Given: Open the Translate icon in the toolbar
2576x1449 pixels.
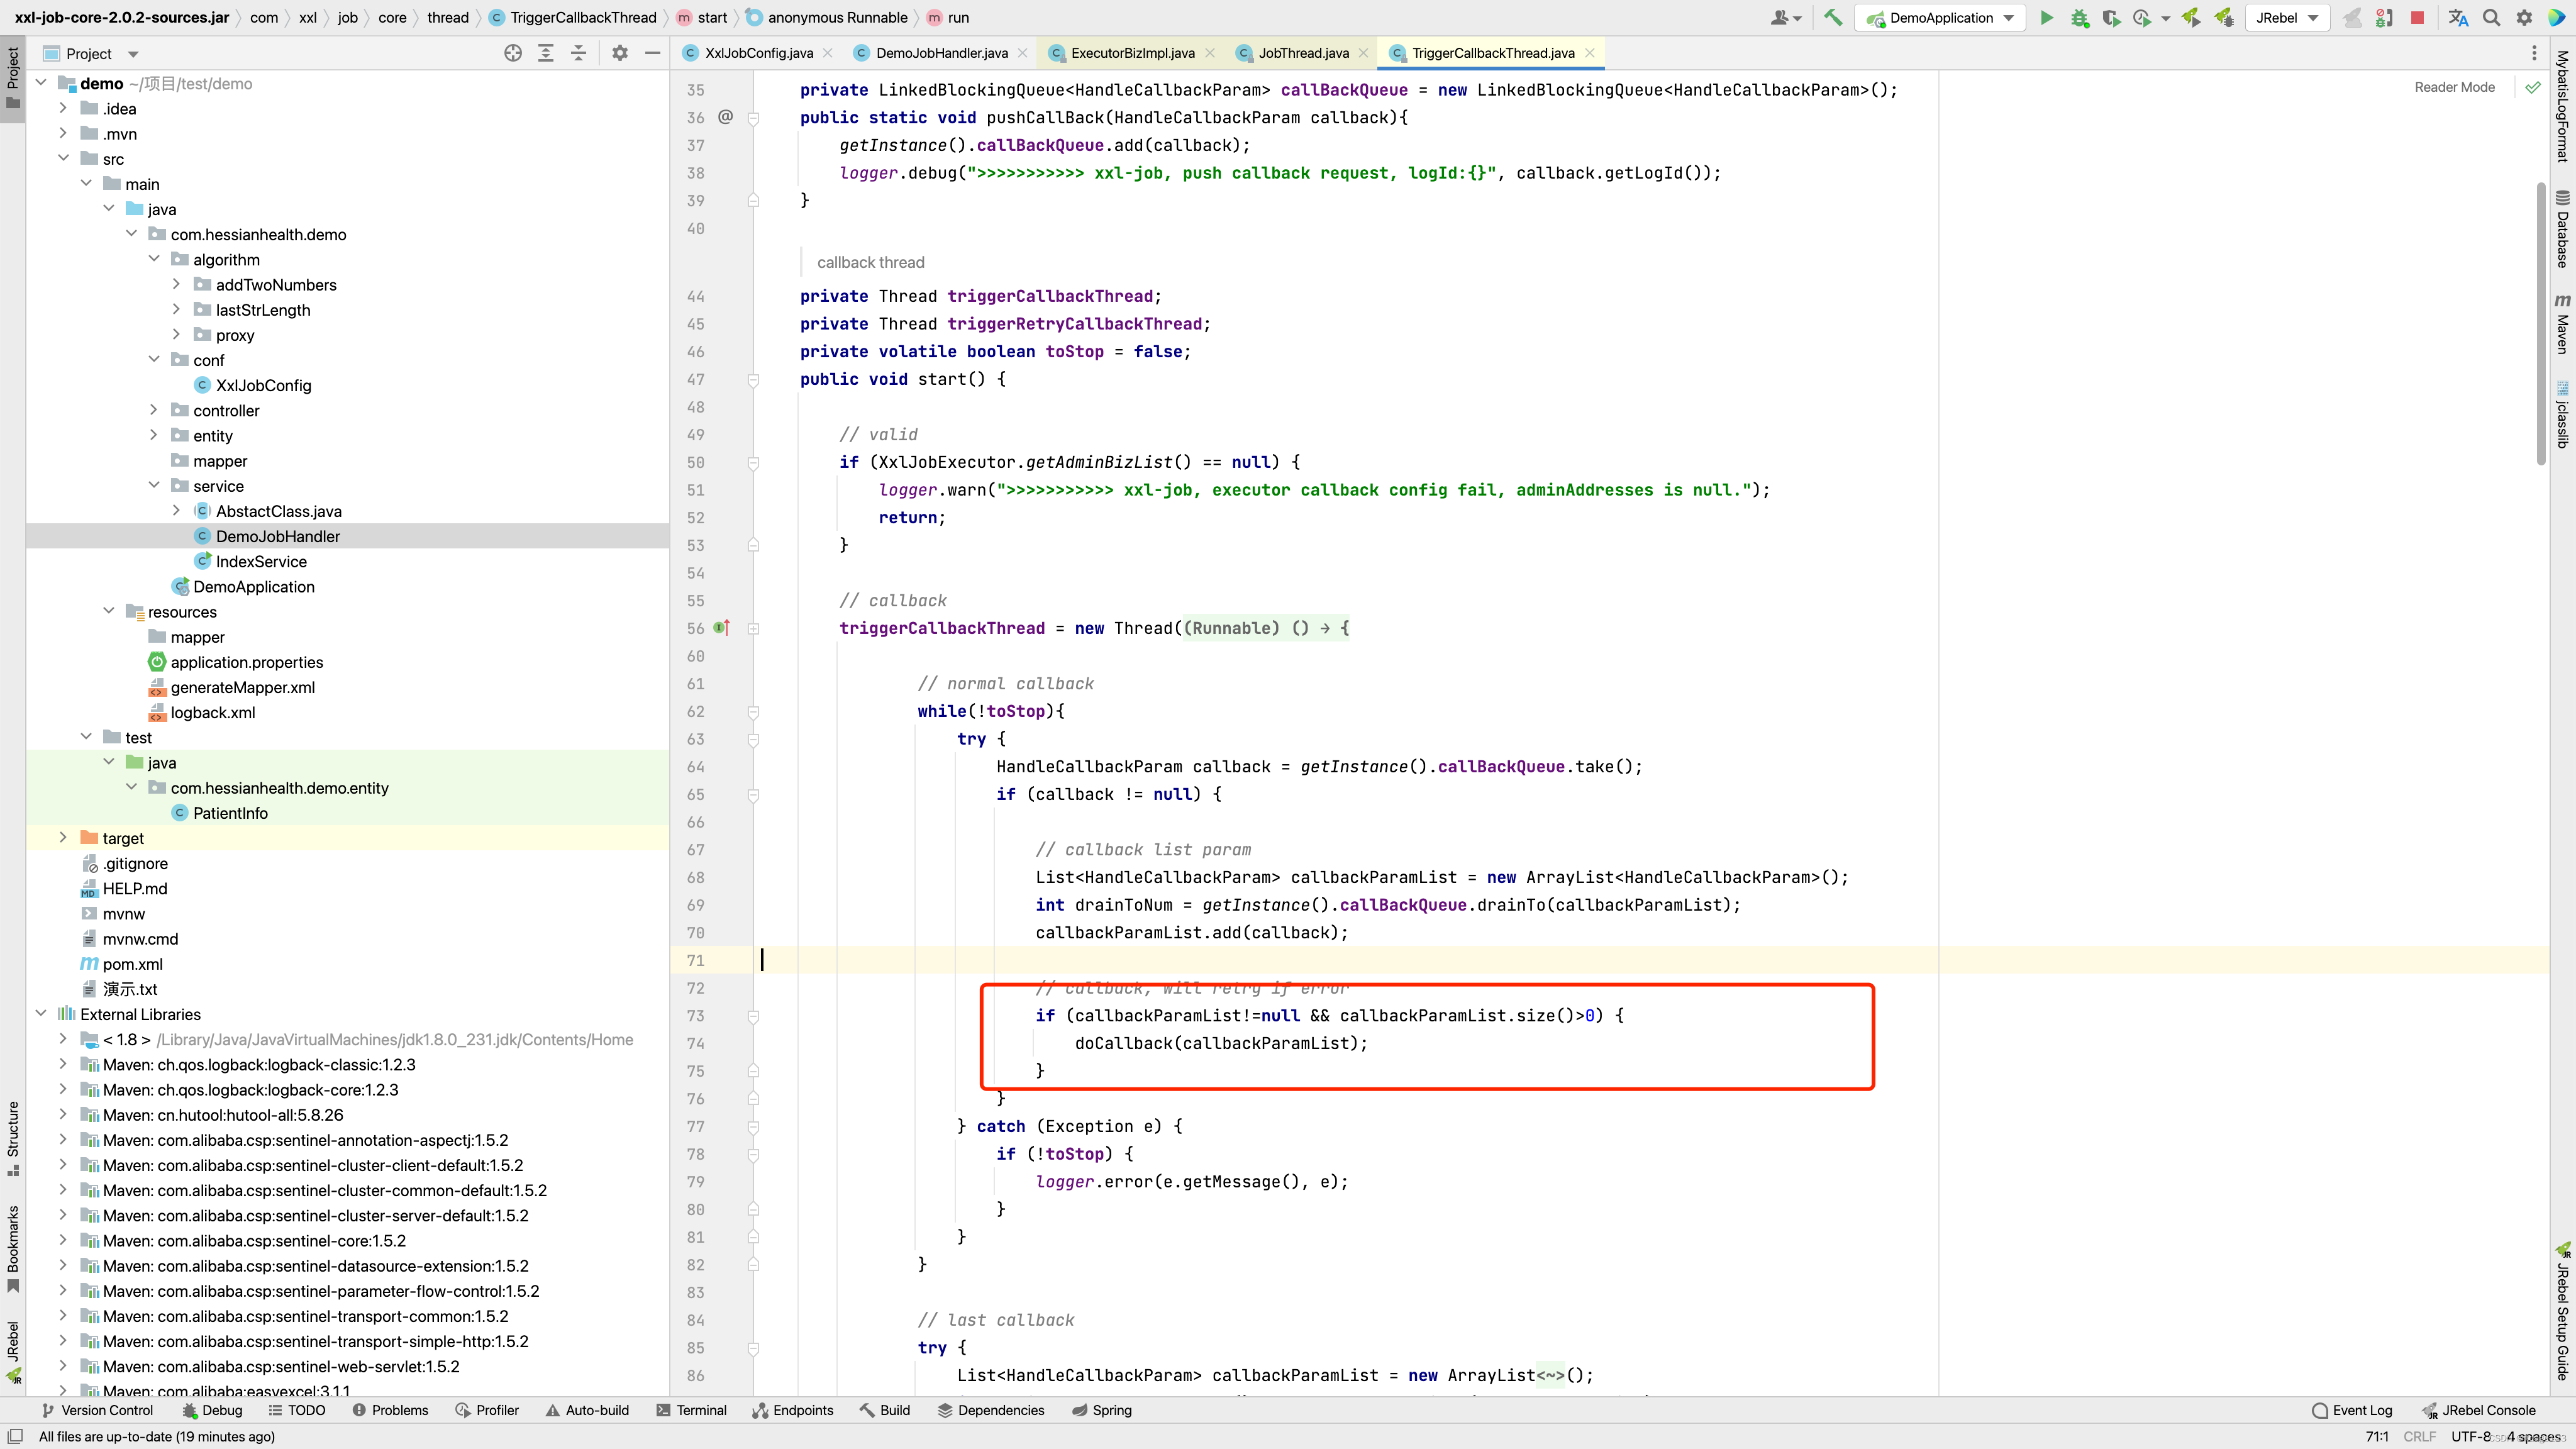Looking at the screenshot, I should [x=2458, y=17].
